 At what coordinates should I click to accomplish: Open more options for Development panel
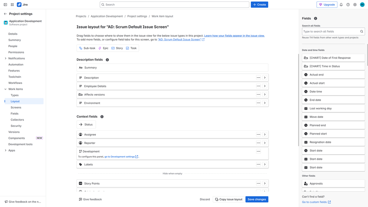(x=258, y=151)
